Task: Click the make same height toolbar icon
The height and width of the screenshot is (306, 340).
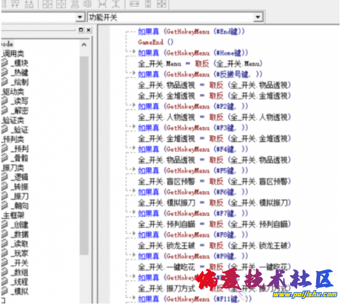Action: click(x=148, y=4)
